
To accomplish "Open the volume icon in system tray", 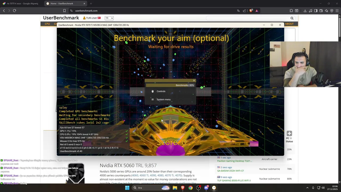I will click(x=323, y=188).
